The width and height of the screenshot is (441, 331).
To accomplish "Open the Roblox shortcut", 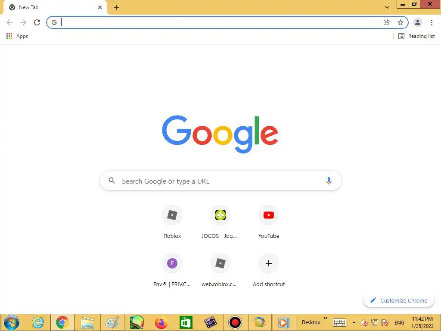I will [x=172, y=222].
